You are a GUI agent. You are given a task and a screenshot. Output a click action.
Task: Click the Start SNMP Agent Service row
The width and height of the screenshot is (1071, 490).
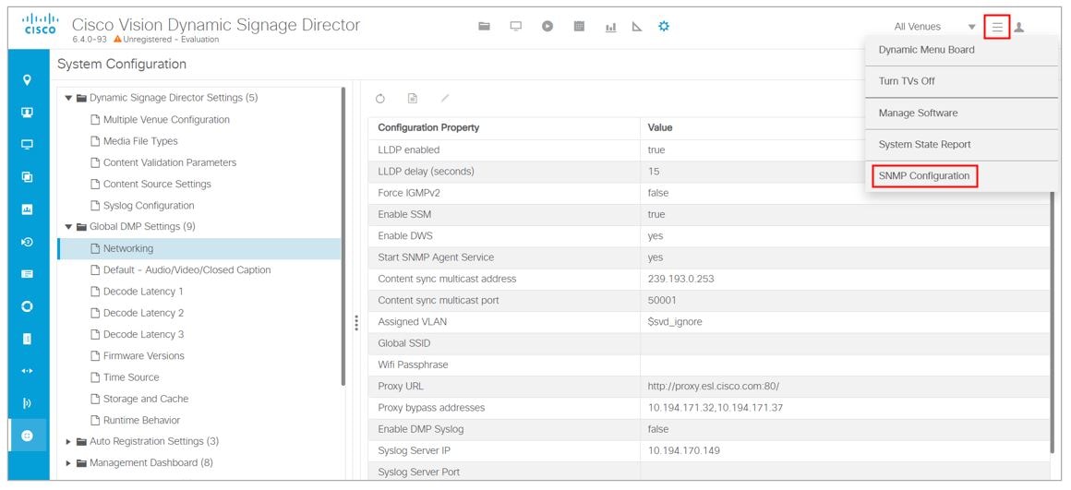click(709, 257)
